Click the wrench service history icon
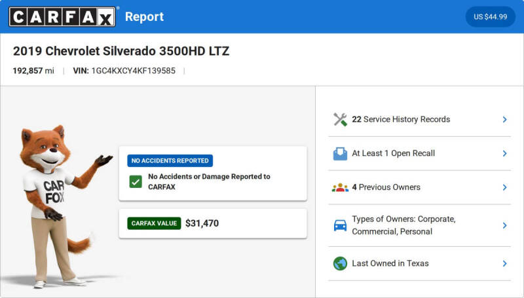The image size is (524, 298). pyautogui.click(x=340, y=120)
